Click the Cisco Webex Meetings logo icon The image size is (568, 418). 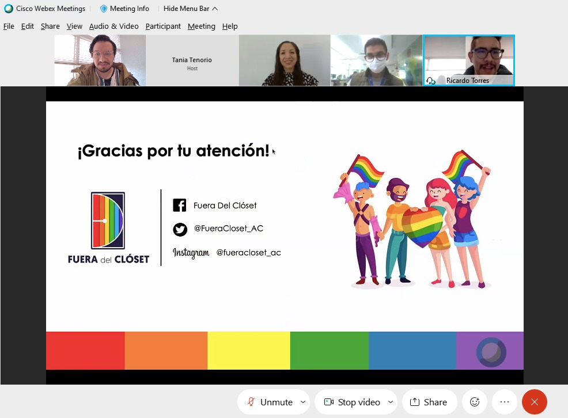click(8, 8)
